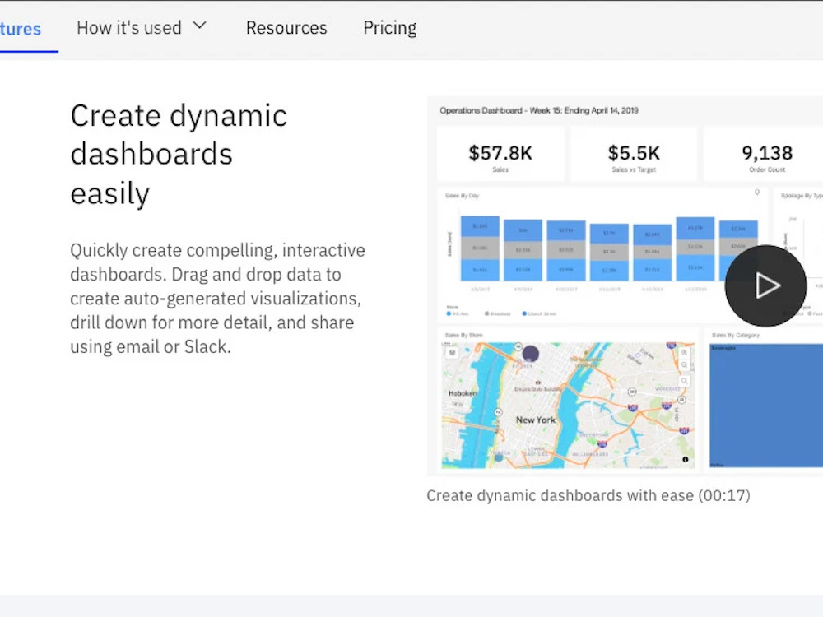Click the purple store bubble on the map
This screenshot has height=617, width=823.
click(x=530, y=353)
